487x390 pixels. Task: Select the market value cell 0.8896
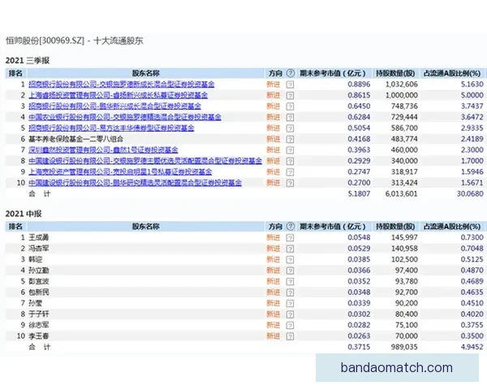click(359, 84)
